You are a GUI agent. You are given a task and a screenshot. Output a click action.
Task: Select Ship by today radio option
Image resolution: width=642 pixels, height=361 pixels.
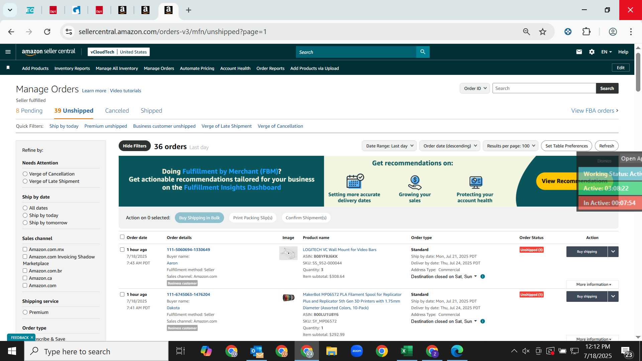click(25, 215)
